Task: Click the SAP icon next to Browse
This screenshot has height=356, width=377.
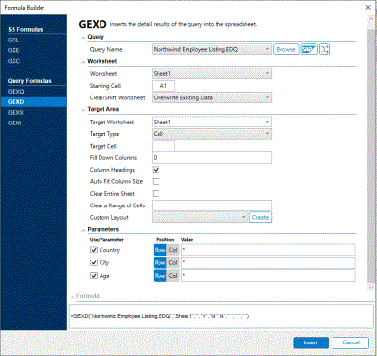Action: [x=309, y=49]
